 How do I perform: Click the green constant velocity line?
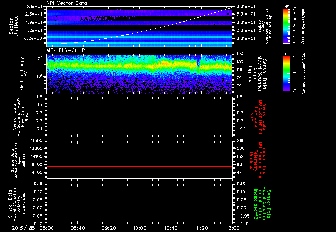(139, 208)
